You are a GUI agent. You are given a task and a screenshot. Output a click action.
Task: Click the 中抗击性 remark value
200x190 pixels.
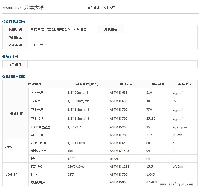click(37, 45)
